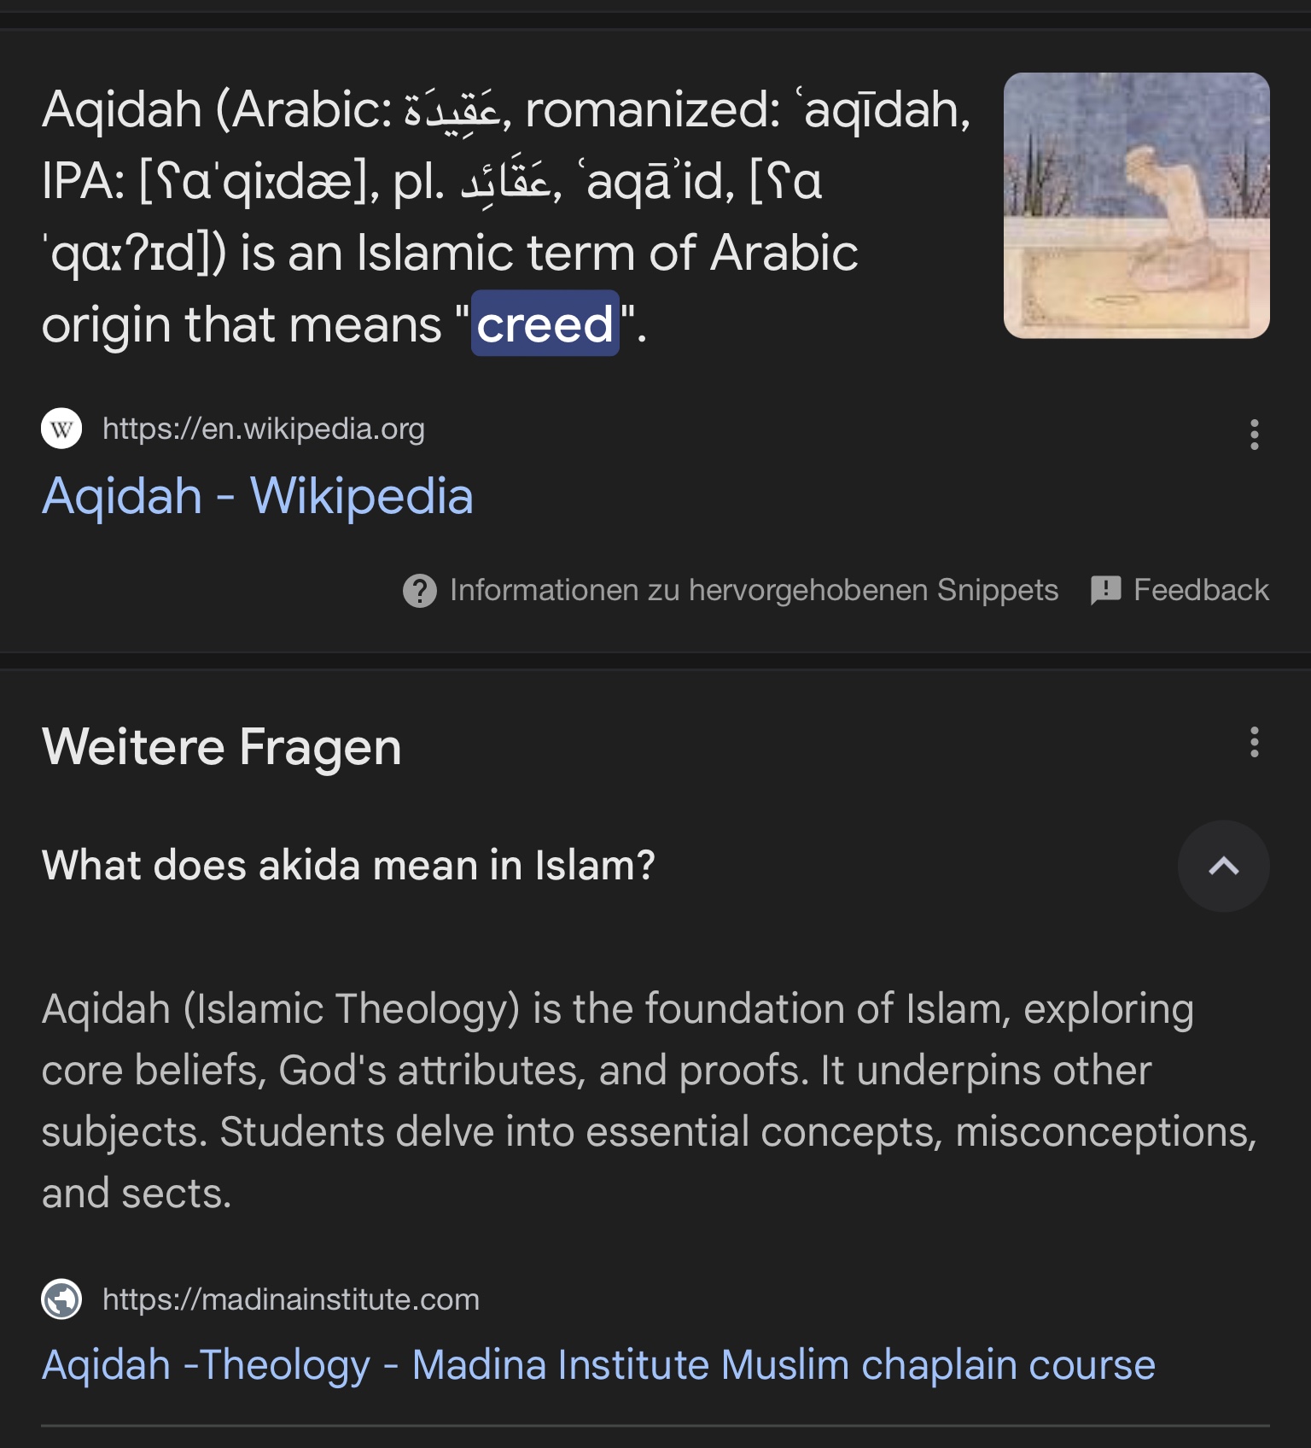Image resolution: width=1311 pixels, height=1448 pixels.
Task: Click the question mark snippet info icon
Action: [419, 591]
